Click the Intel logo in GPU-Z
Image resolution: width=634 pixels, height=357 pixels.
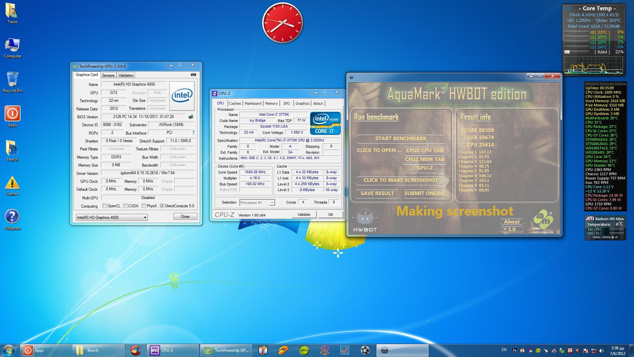[x=182, y=96]
